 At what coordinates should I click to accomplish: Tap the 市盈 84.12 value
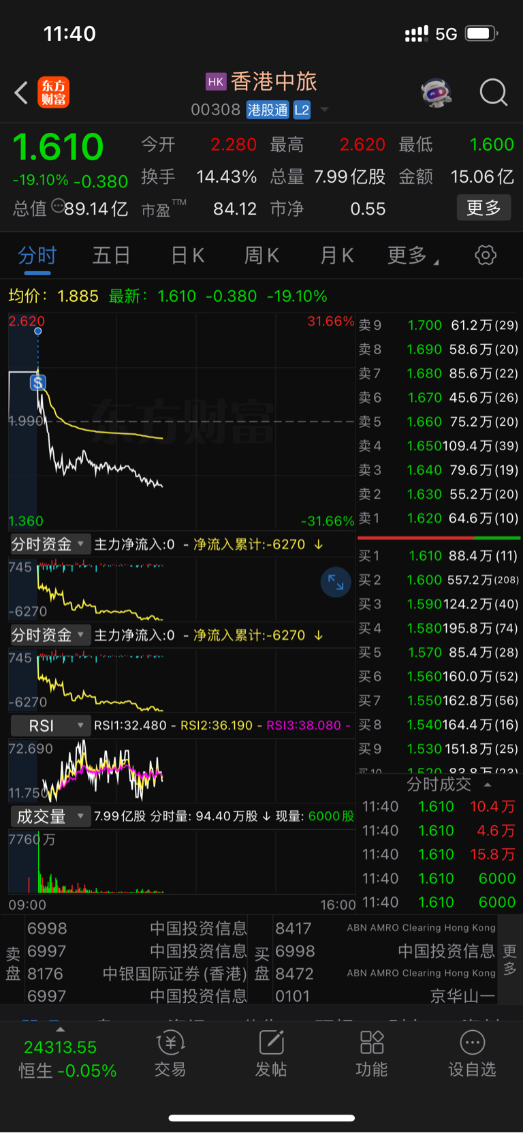(235, 208)
